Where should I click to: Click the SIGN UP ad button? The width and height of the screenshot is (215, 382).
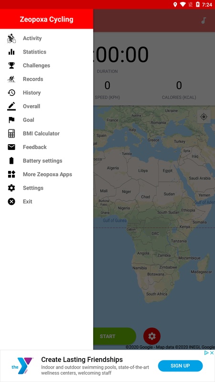tap(180, 366)
